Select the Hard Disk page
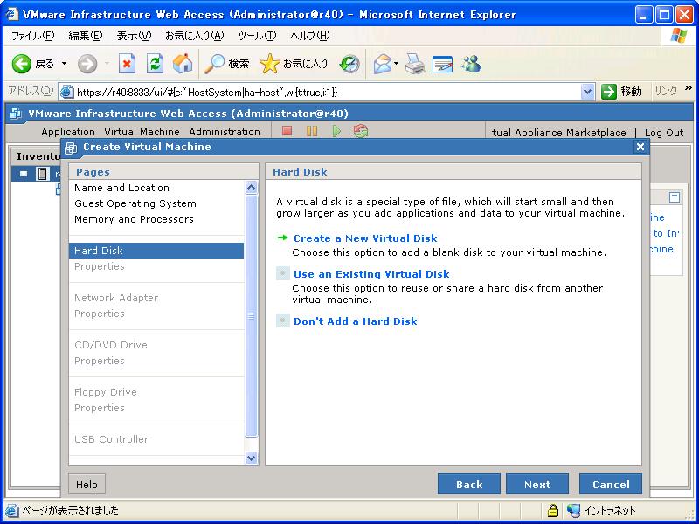Screen dimensions: 699x524 (x=156, y=251)
